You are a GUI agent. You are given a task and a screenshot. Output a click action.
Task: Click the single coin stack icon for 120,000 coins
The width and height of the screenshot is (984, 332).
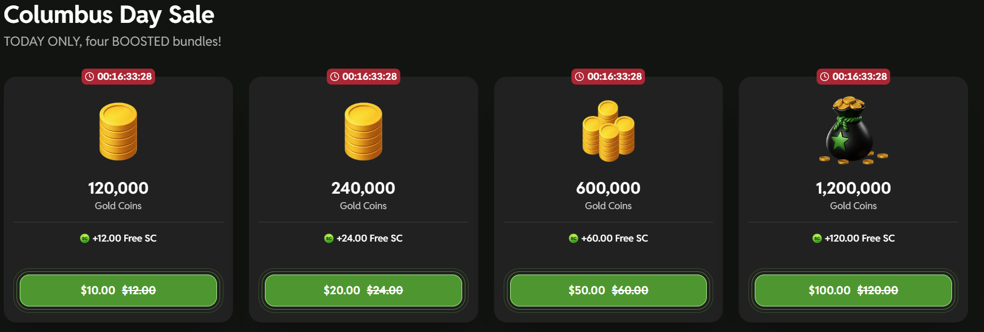(x=118, y=131)
